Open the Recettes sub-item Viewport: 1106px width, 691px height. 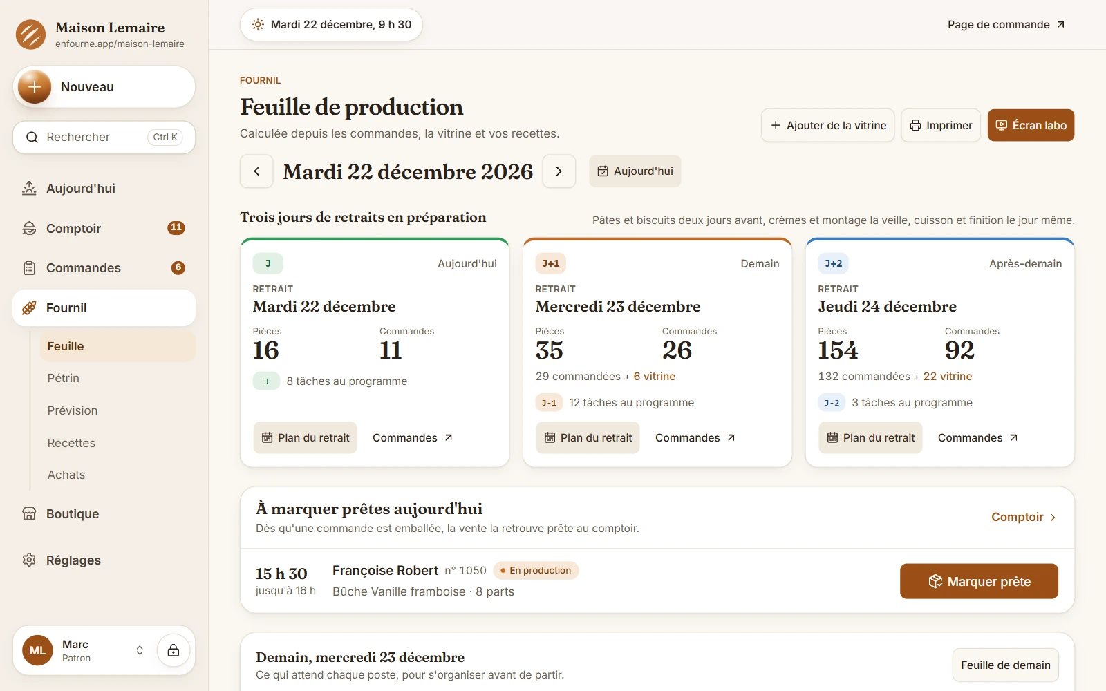pos(118,443)
